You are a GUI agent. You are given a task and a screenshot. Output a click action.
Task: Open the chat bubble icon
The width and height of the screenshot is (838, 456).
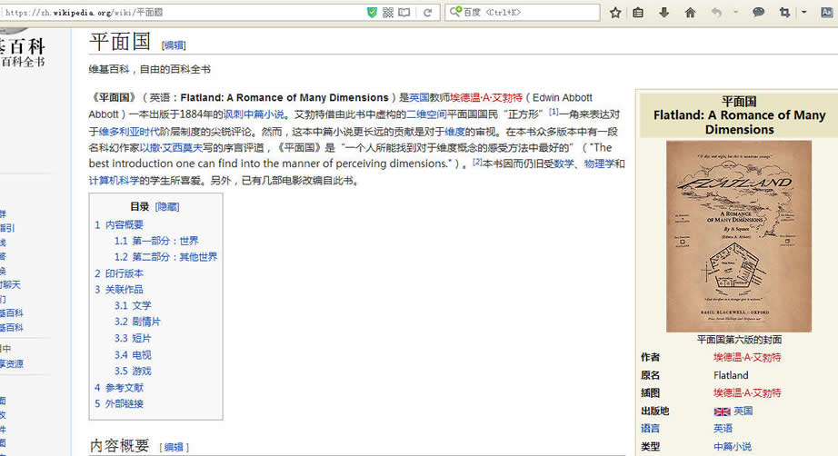pos(758,12)
